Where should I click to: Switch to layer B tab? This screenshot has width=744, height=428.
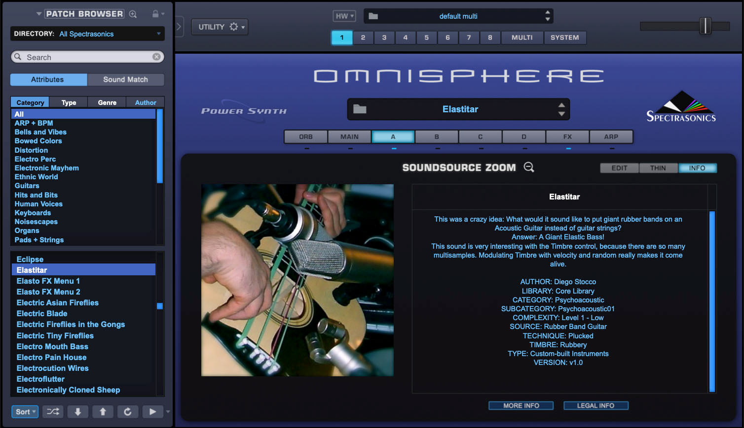[437, 137]
